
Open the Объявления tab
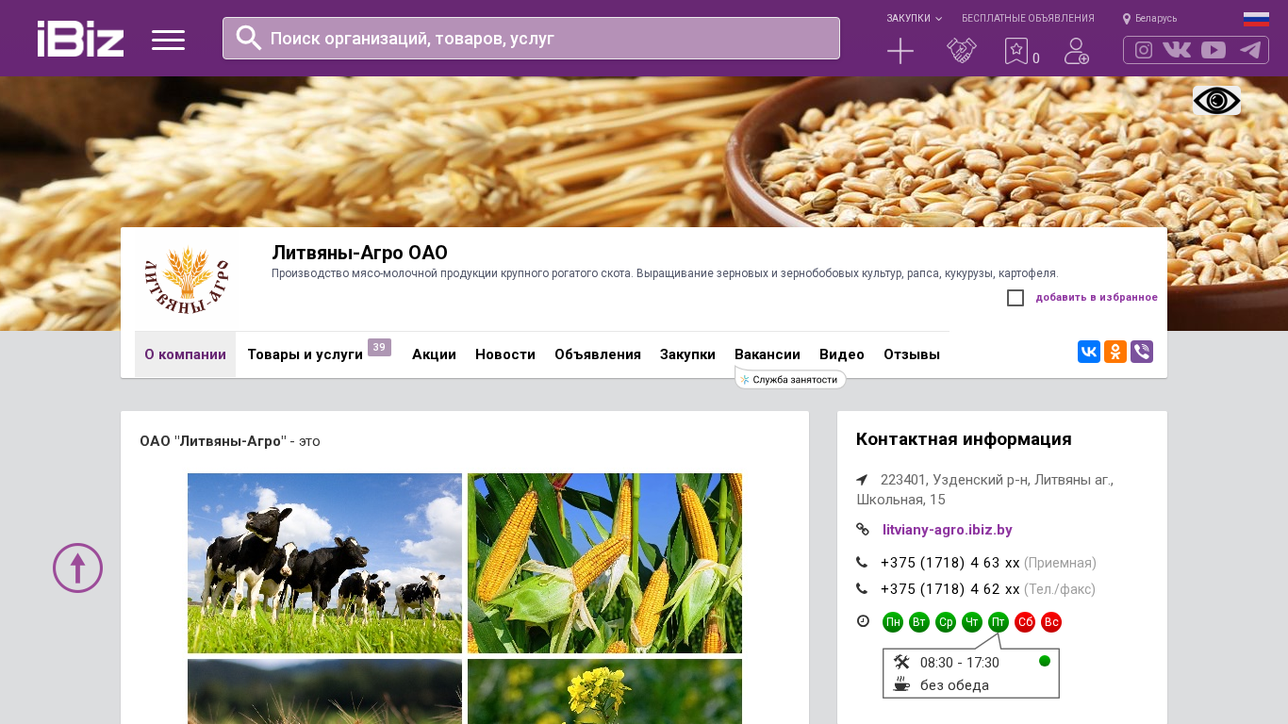598,354
